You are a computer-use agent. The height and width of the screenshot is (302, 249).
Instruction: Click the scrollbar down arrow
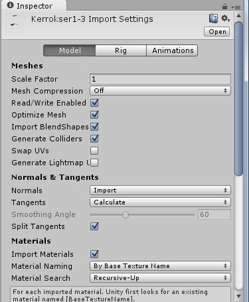point(238,296)
